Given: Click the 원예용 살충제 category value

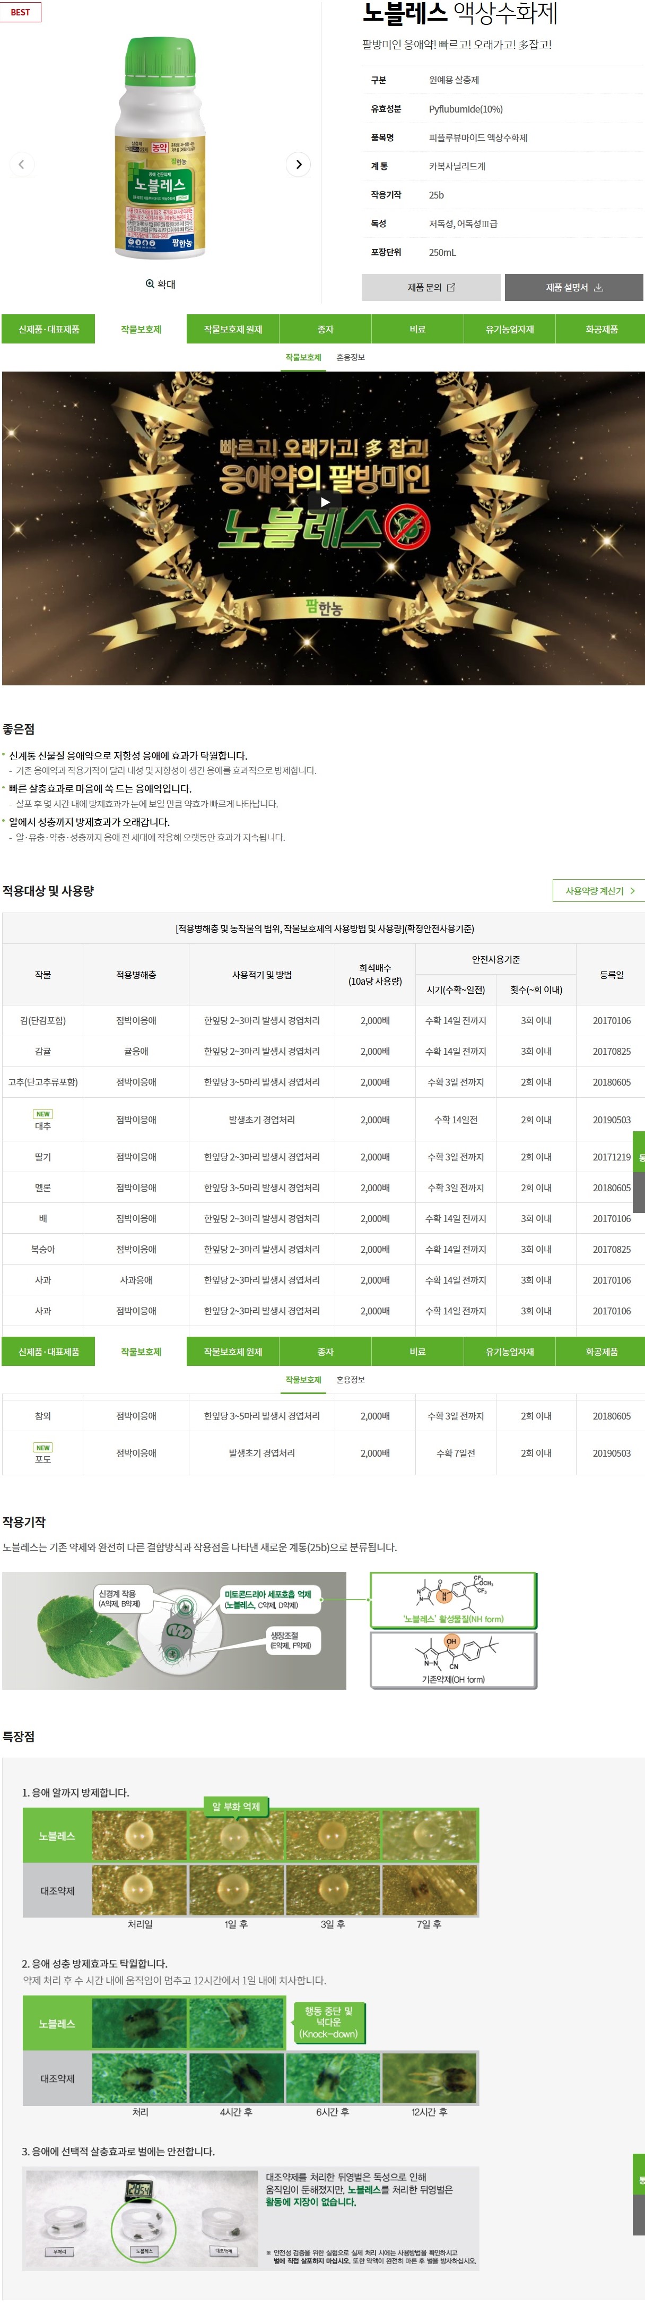Looking at the screenshot, I should 454,80.
